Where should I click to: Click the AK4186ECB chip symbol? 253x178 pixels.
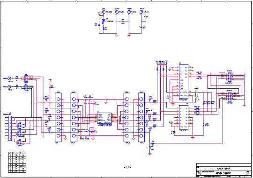point(104,118)
